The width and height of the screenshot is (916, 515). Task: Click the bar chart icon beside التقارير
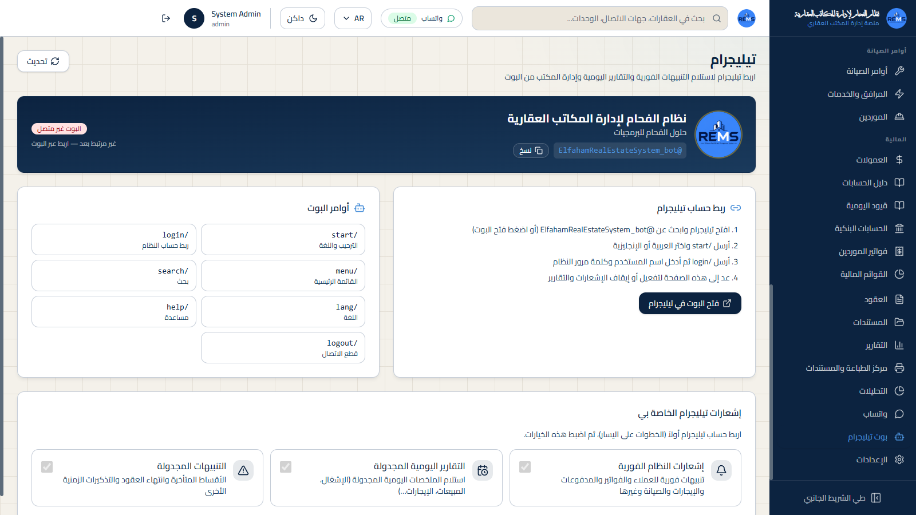(899, 345)
